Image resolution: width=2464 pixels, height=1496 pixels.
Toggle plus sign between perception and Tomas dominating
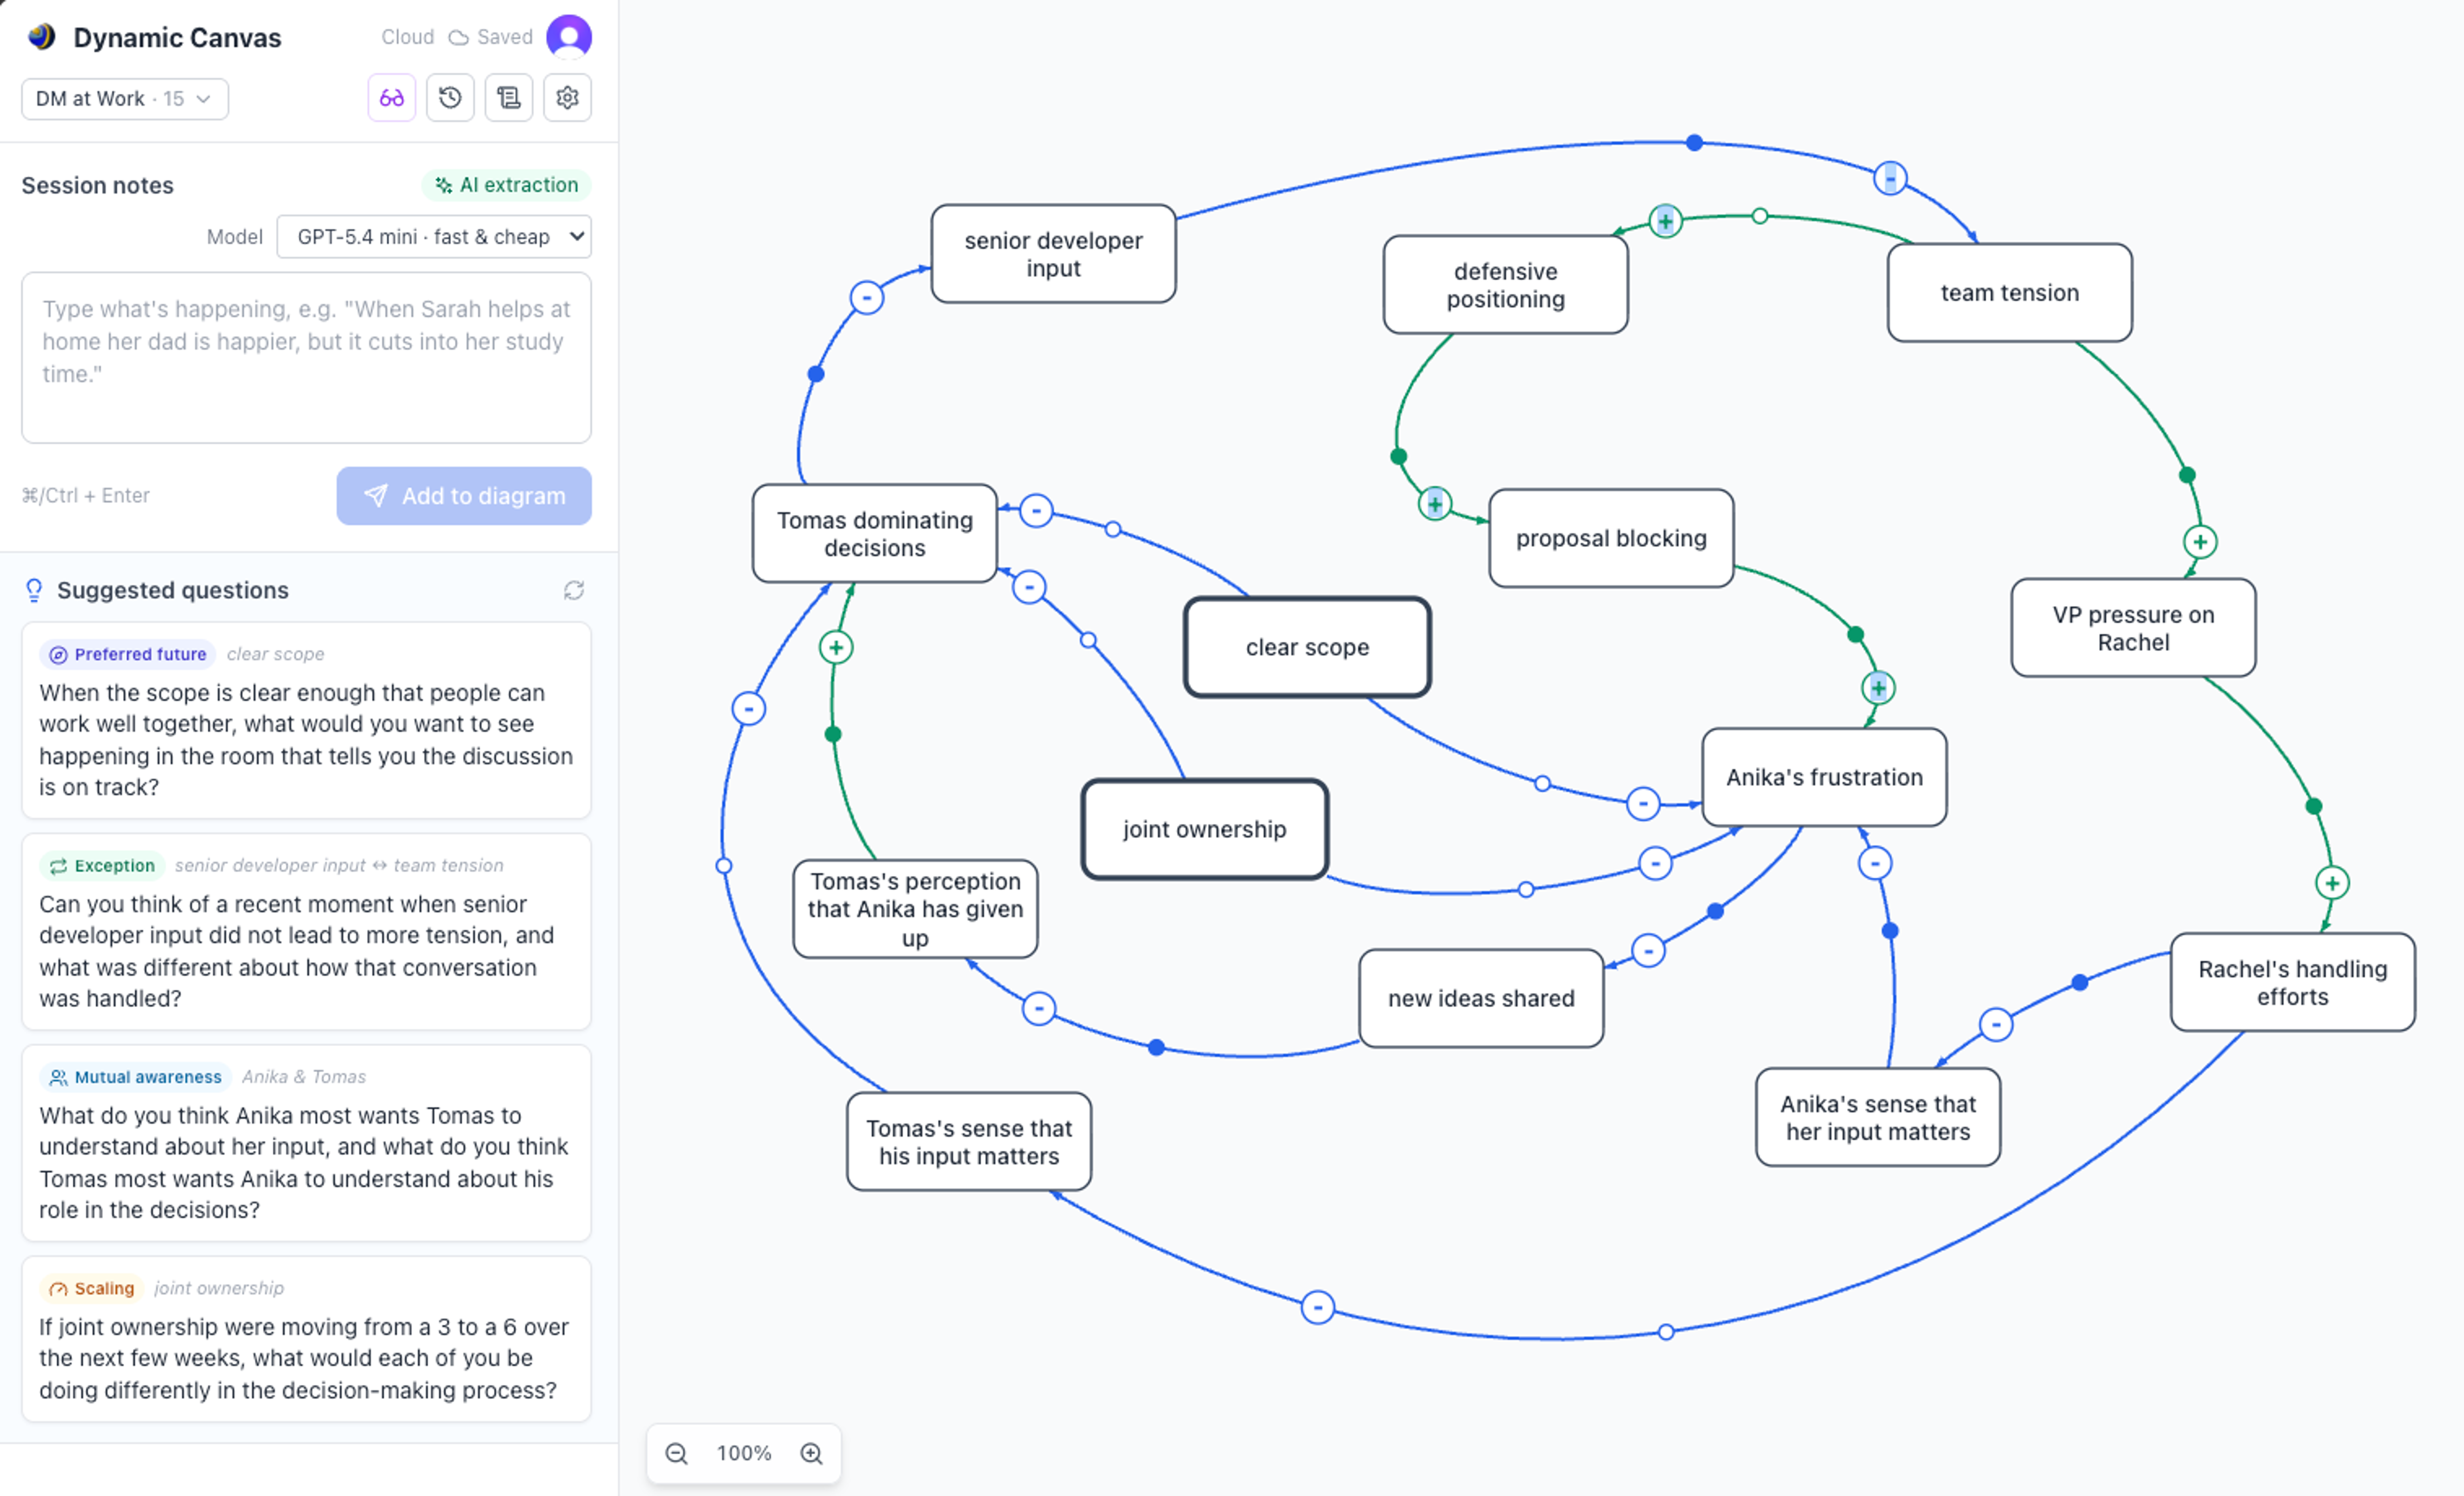tap(836, 647)
